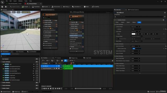Open the Perspective viewport menu

click(7, 12)
